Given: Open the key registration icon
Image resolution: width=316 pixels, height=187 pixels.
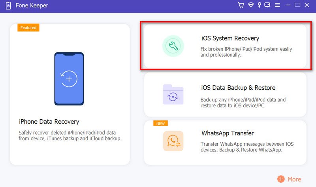Looking at the screenshot, I should click(x=259, y=5).
